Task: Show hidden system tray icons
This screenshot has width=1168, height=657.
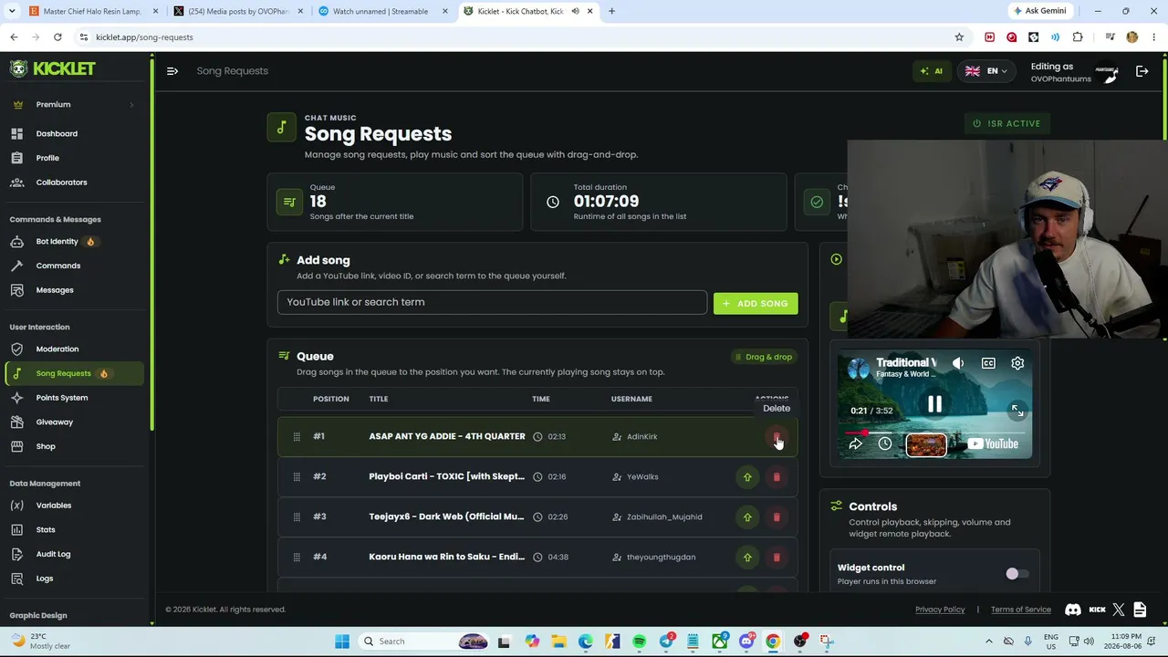Action: click(988, 641)
